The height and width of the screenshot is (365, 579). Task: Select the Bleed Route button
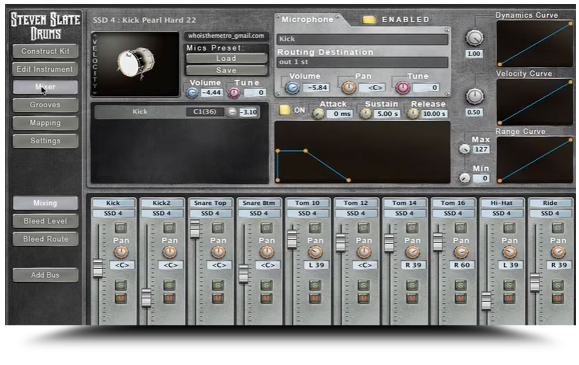tap(45, 239)
